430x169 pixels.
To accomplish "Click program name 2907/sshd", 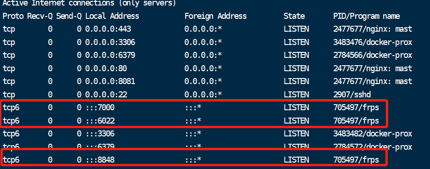I will pos(352,95).
